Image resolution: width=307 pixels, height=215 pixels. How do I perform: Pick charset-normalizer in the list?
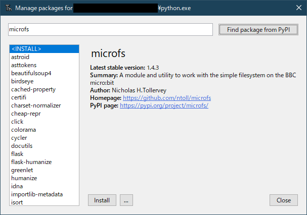tap(35, 105)
